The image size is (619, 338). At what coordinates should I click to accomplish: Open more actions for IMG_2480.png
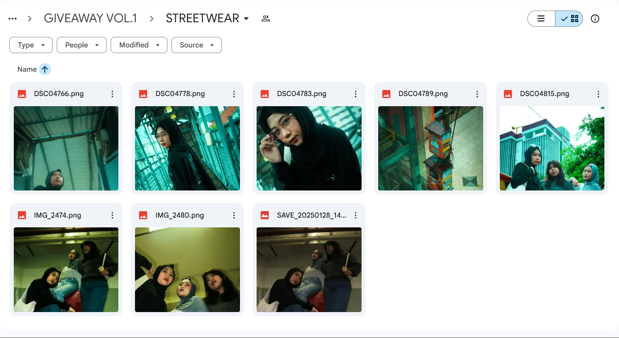pos(234,216)
